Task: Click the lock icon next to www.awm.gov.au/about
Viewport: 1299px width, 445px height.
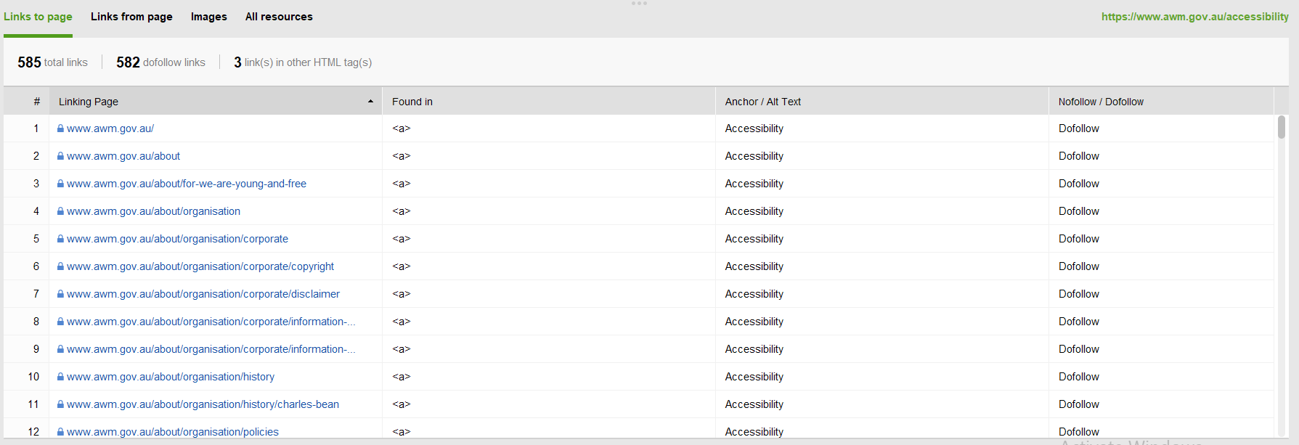Action: (60, 156)
